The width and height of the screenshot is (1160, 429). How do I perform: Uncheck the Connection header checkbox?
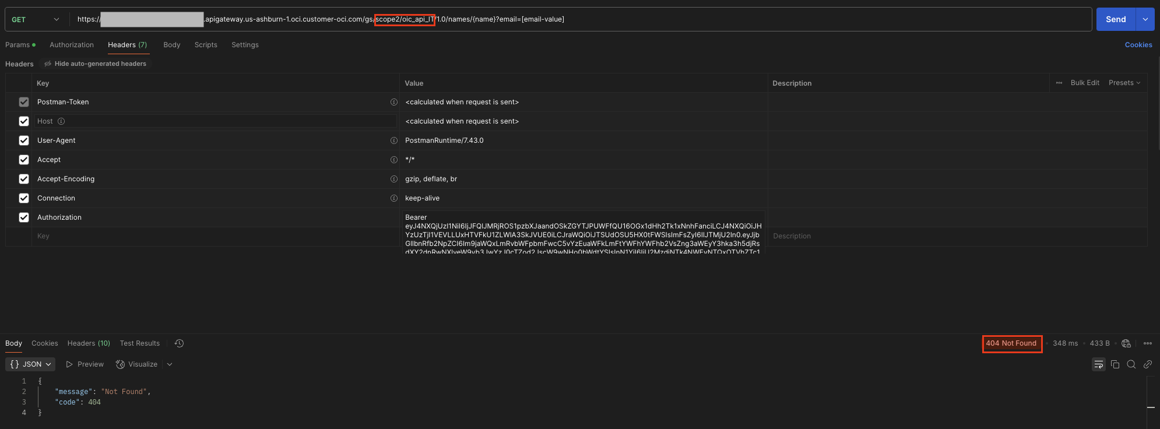click(x=24, y=198)
